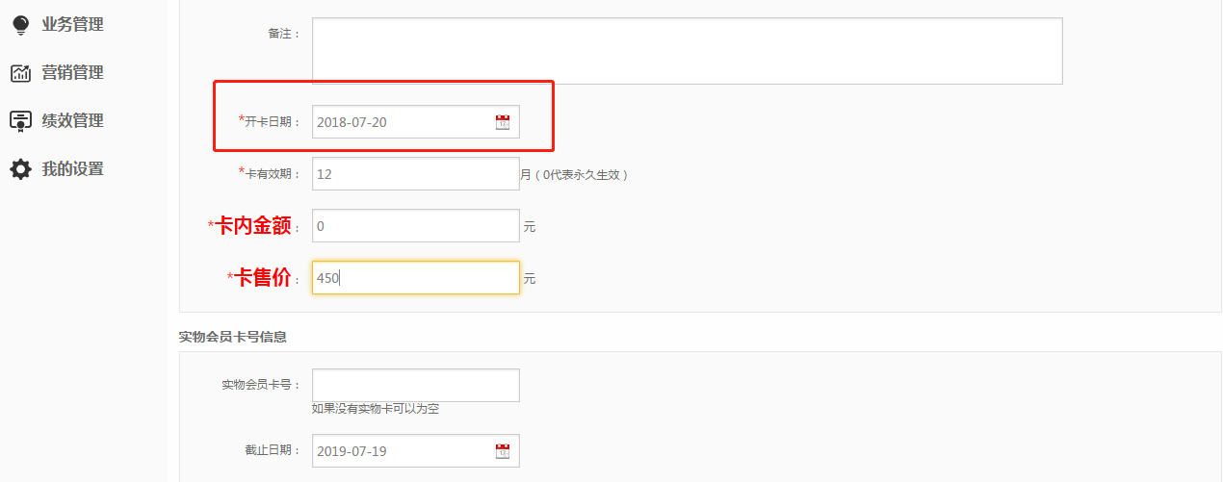
Task: Click the 卡有效期 months input
Action: [x=415, y=174]
